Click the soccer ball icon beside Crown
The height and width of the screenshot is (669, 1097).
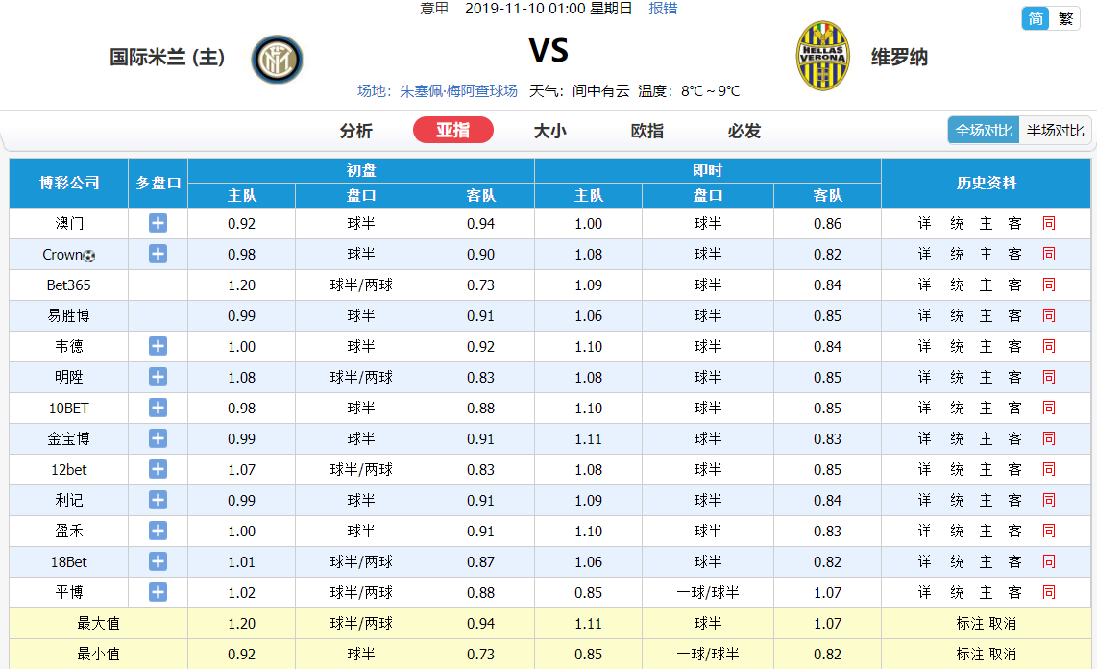[x=88, y=256]
